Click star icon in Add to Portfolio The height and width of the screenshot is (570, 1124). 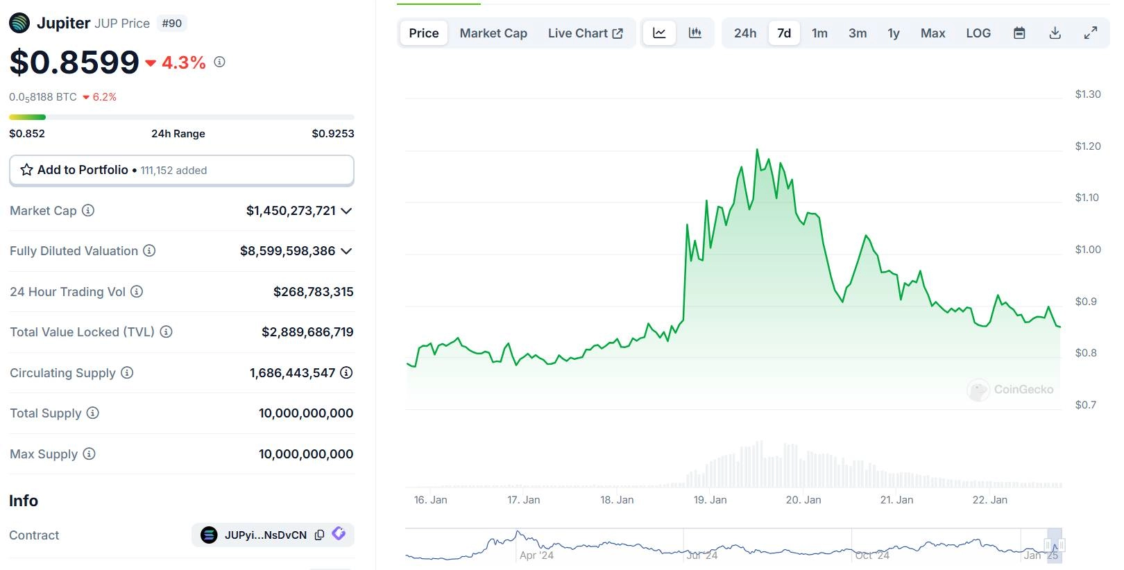tap(26, 170)
